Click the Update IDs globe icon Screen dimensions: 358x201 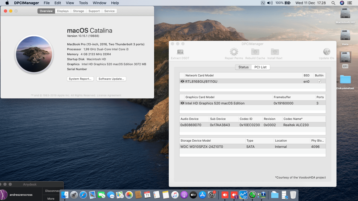pos(327,52)
